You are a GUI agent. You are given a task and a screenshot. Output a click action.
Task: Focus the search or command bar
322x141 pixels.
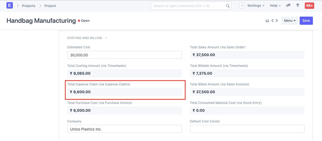click(x=188, y=6)
